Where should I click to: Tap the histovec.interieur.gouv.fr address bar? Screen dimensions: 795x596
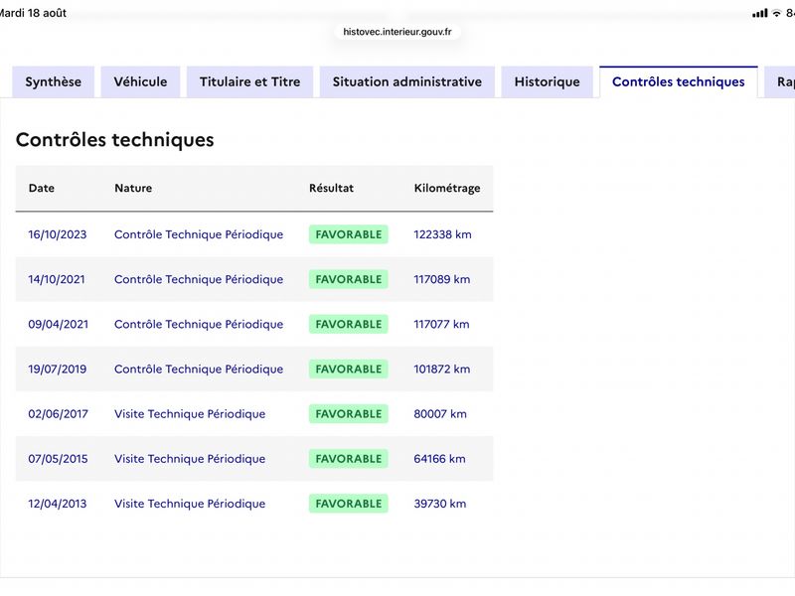tap(397, 32)
